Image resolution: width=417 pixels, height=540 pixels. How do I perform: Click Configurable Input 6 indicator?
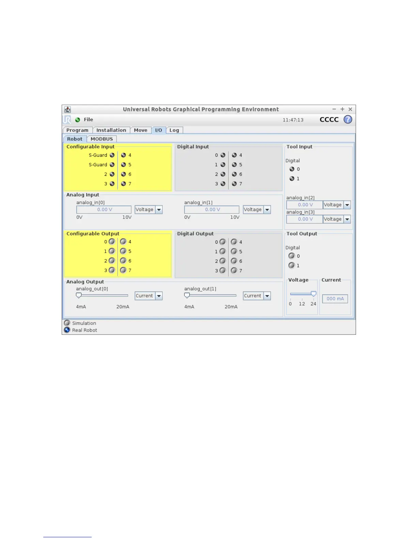123,174
